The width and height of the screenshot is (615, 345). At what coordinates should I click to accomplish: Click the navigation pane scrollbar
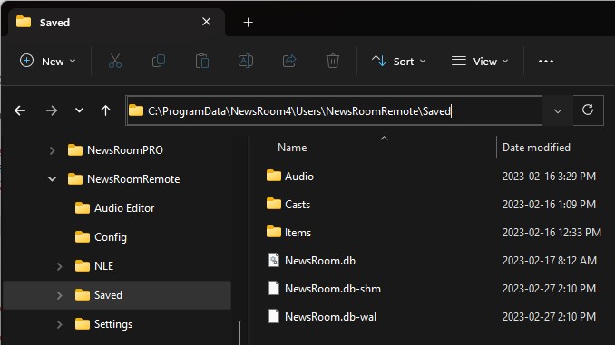(x=239, y=333)
